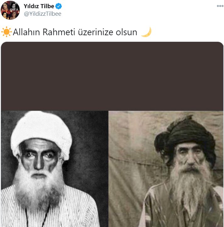Screen dimensions: 224x227
Task: Open the Yıldız Tilbe display name link
Action: (39, 6)
